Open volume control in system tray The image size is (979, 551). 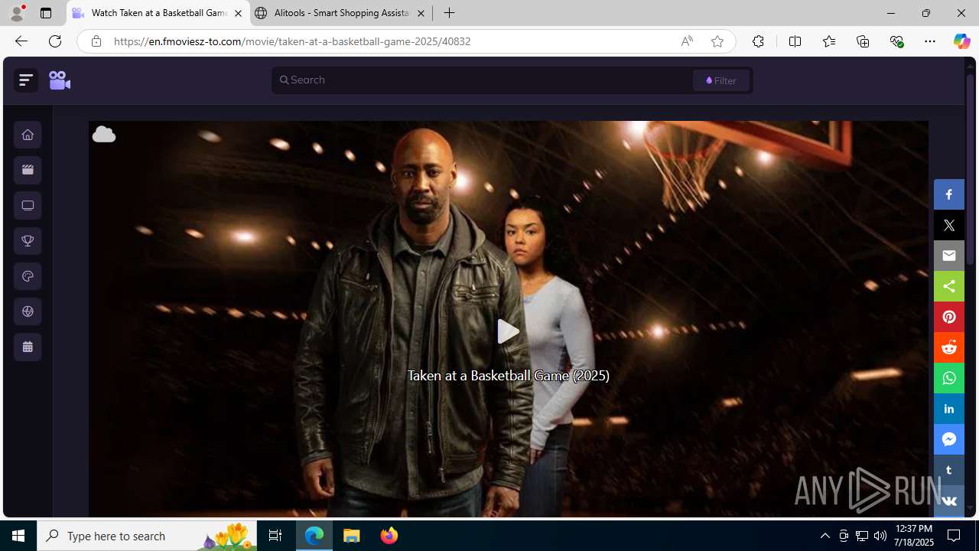880,536
